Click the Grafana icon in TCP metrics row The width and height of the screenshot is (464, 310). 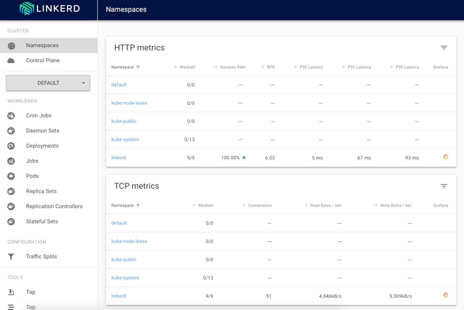tap(445, 295)
